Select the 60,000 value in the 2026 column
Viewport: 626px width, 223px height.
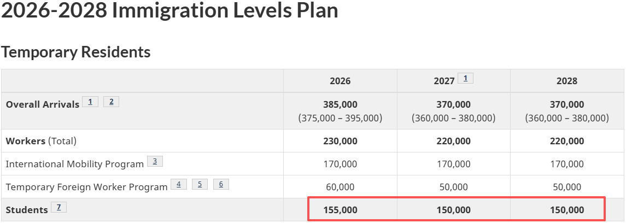[x=340, y=187]
